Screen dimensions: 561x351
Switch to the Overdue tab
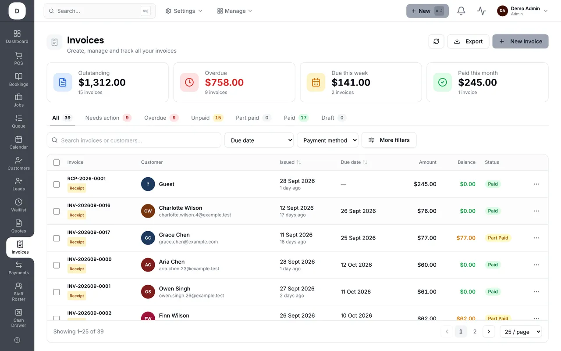pyautogui.click(x=161, y=118)
